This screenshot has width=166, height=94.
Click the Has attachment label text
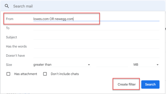[26, 74]
